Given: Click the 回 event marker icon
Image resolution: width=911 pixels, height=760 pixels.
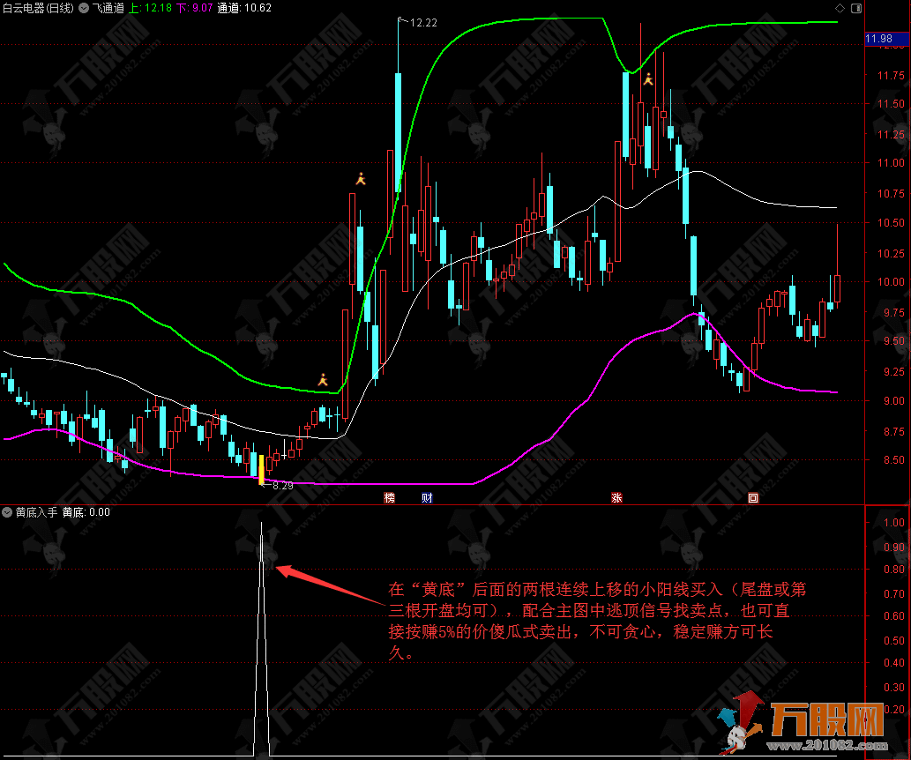Looking at the screenshot, I should point(752,498).
